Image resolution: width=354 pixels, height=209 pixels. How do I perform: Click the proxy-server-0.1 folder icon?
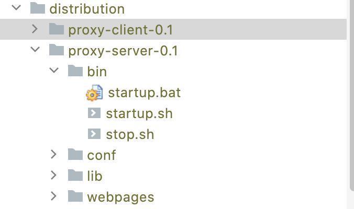point(56,50)
